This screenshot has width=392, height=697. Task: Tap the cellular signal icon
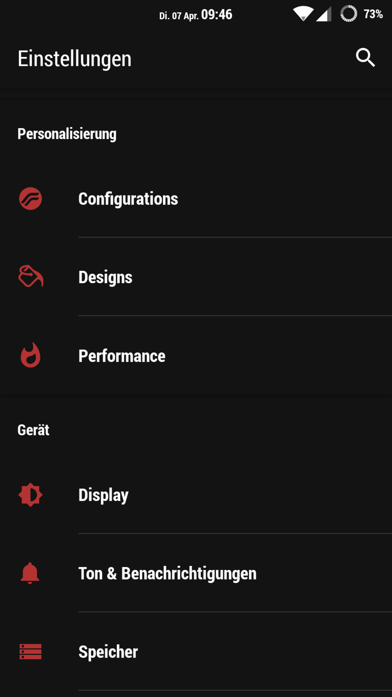(x=324, y=14)
